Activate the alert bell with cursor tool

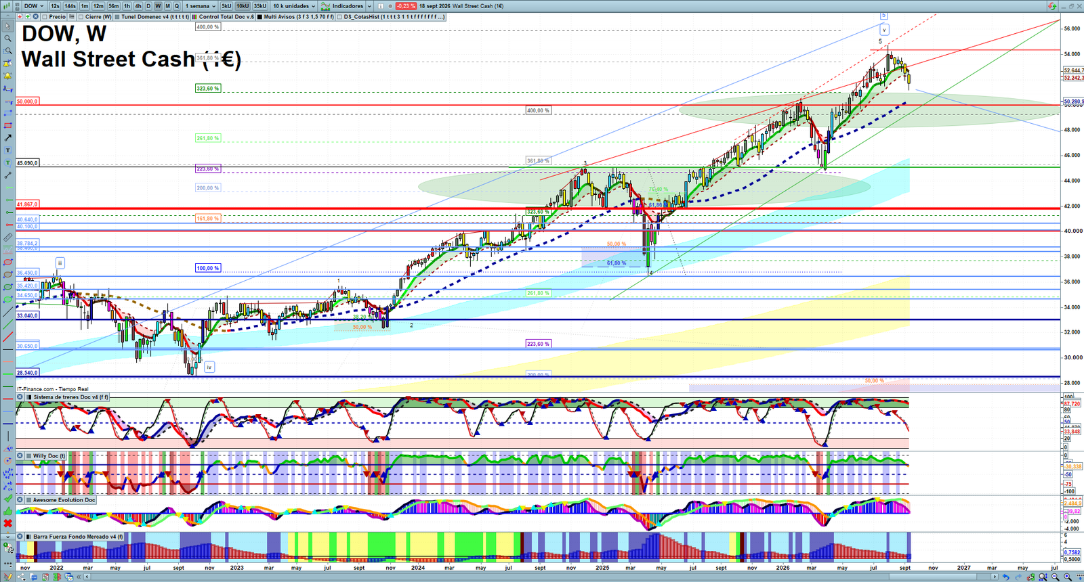7,64
